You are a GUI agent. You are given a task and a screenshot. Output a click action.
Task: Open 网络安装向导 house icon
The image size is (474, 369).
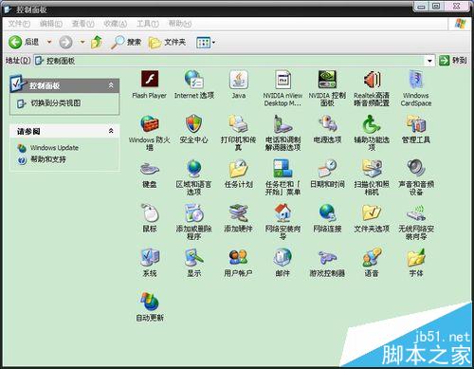coord(283,212)
